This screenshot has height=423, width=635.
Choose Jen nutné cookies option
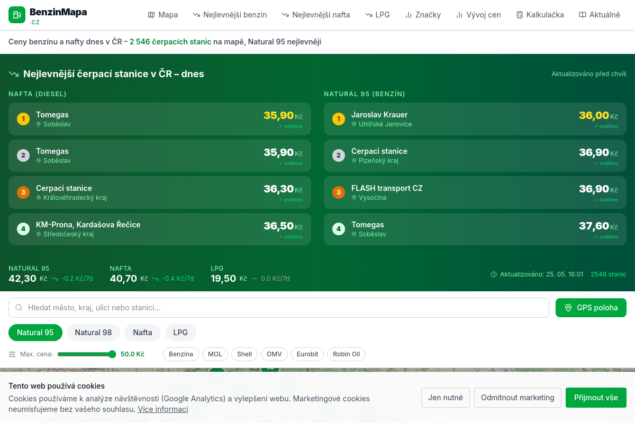(446, 398)
